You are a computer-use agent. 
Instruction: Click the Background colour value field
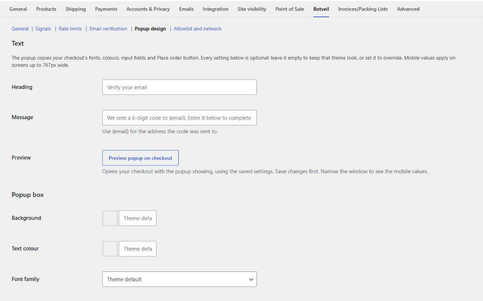point(137,218)
